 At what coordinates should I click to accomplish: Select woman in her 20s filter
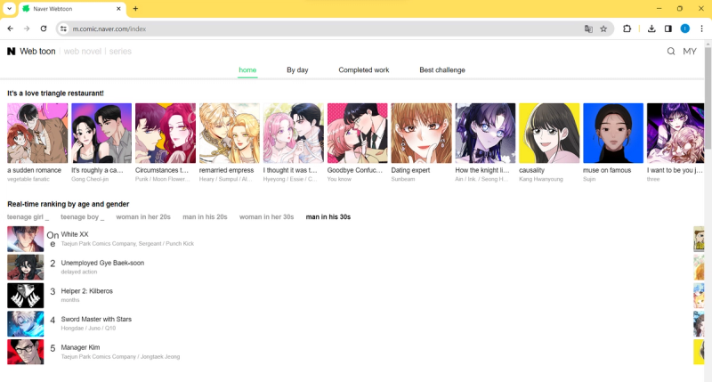143,217
